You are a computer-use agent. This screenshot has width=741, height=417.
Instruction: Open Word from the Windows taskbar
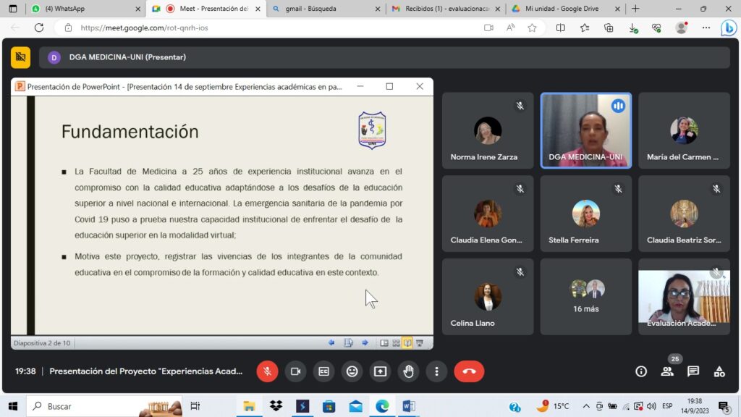[407, 406]
